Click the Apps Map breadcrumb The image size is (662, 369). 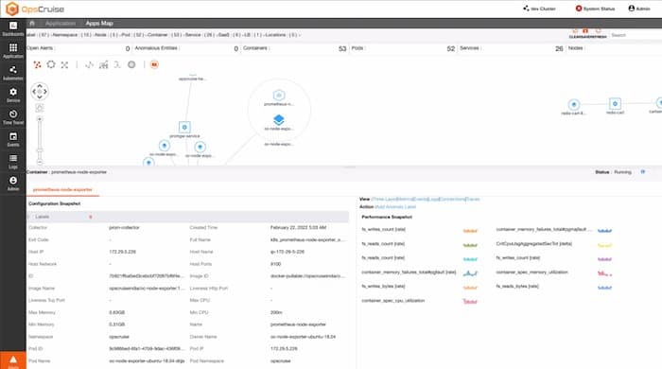pyautogui.click(x=99, y=24)
